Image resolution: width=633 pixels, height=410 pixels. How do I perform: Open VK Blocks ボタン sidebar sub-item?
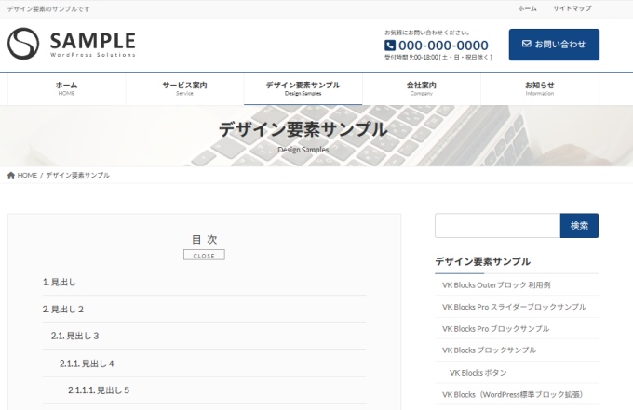tap(478, 372)
